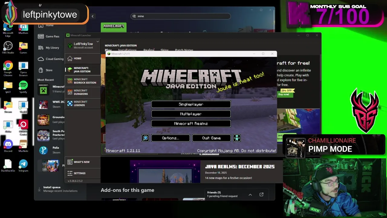The height and width of the screenshot is (218, 387).
Task: Expand the LeftPinkyTow account dropdown
Action: pos(98,41)
